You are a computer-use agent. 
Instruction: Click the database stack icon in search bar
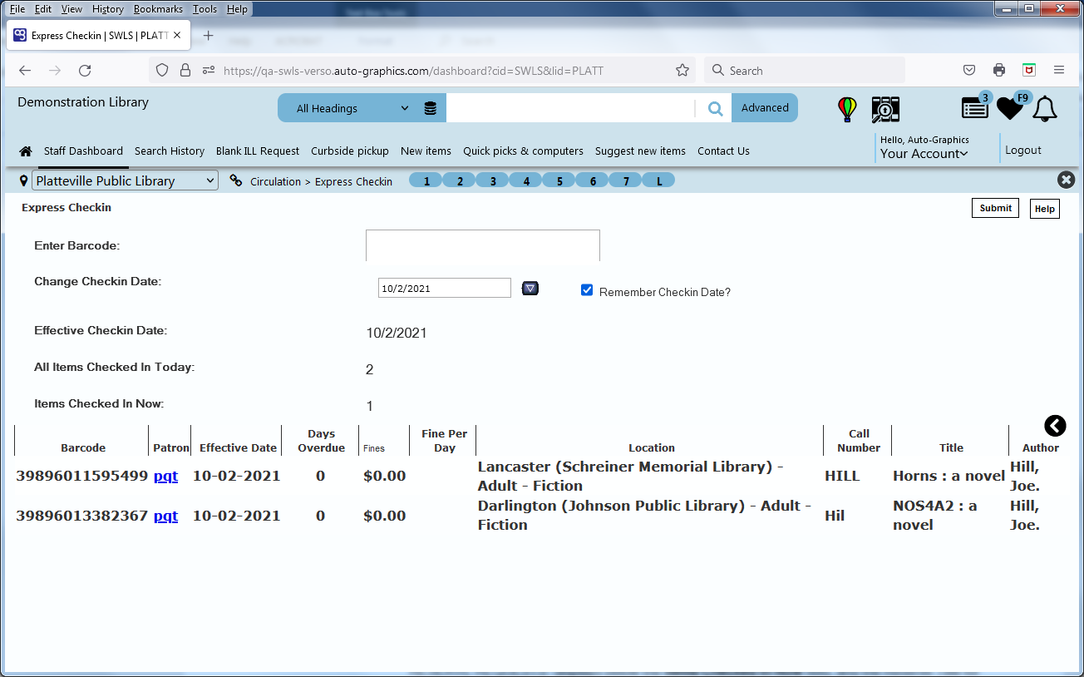(x=430, y=108)
